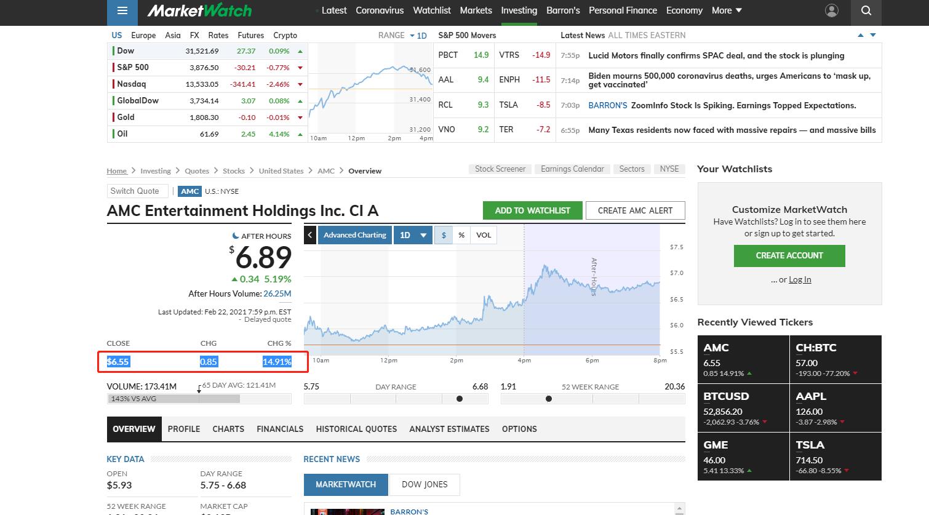Click the ADD TO WATCHLIST button

tap(532, 210)
